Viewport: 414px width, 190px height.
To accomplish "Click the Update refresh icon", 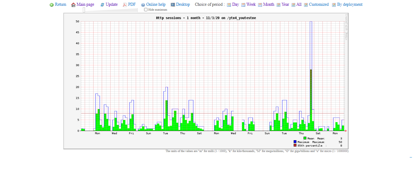I will 102,5.
